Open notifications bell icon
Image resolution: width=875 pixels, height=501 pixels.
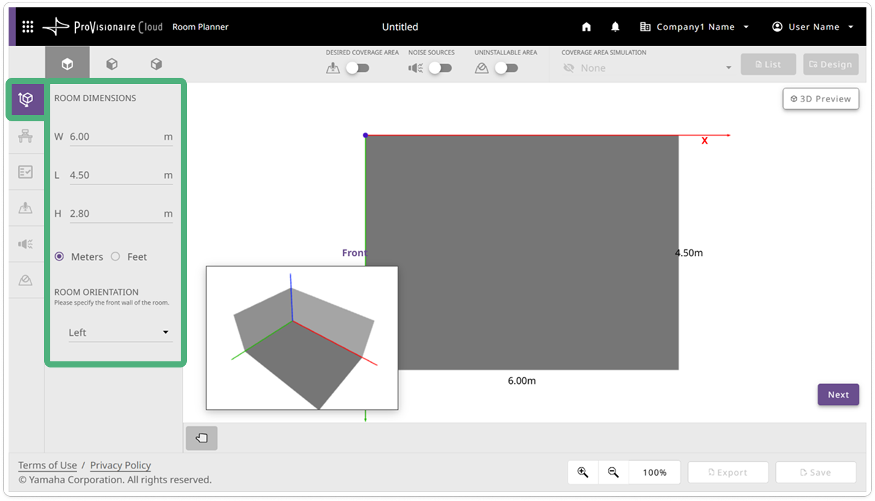click(615, 27)
